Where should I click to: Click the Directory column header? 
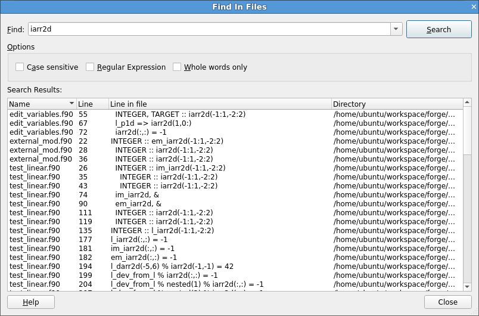[396, 104]
